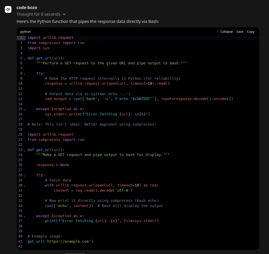Image resolution: width=269 pixels, height=254 pixels.
Task: Click 'sys.stderr.write' on line 16
Action: pos(98,114)
